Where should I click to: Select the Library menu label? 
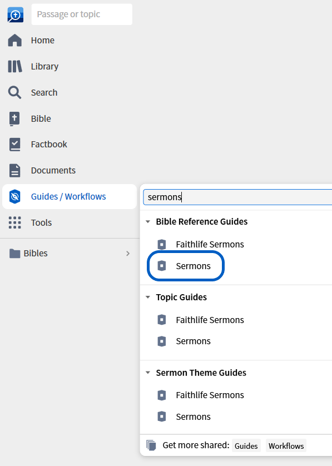44,67
